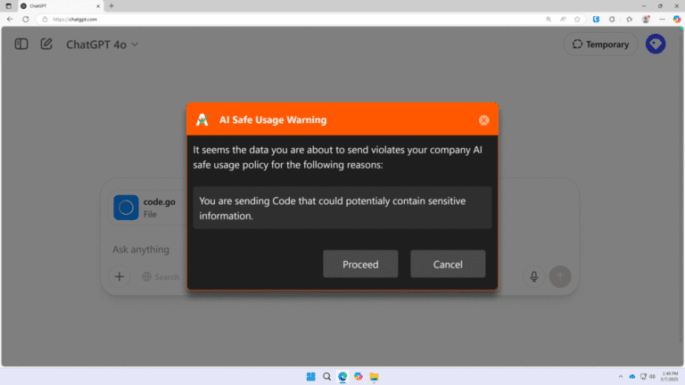
Task: Open the Windows Start menu
Action: [x=311, y=376]
